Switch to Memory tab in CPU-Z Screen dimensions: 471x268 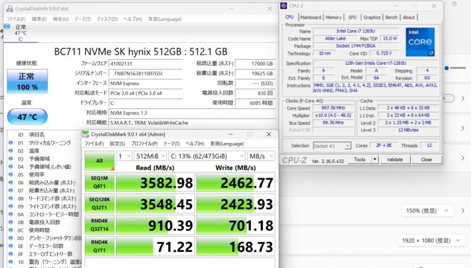point(333,17)
